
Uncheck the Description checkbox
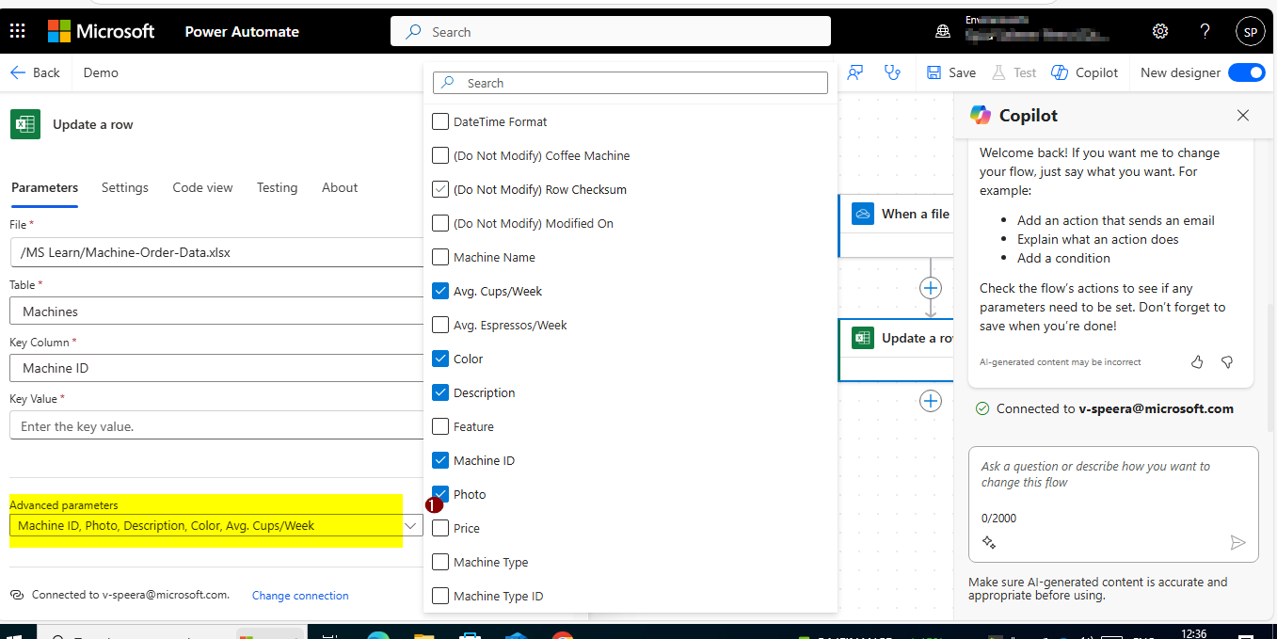440,392
